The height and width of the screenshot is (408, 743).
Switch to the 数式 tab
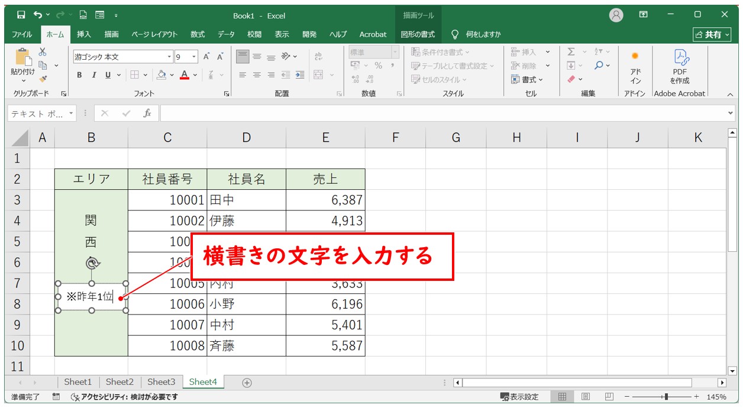198,34
